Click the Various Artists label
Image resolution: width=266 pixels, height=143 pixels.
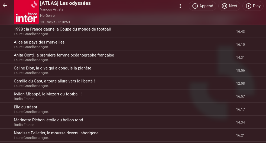tap(51, 9)
